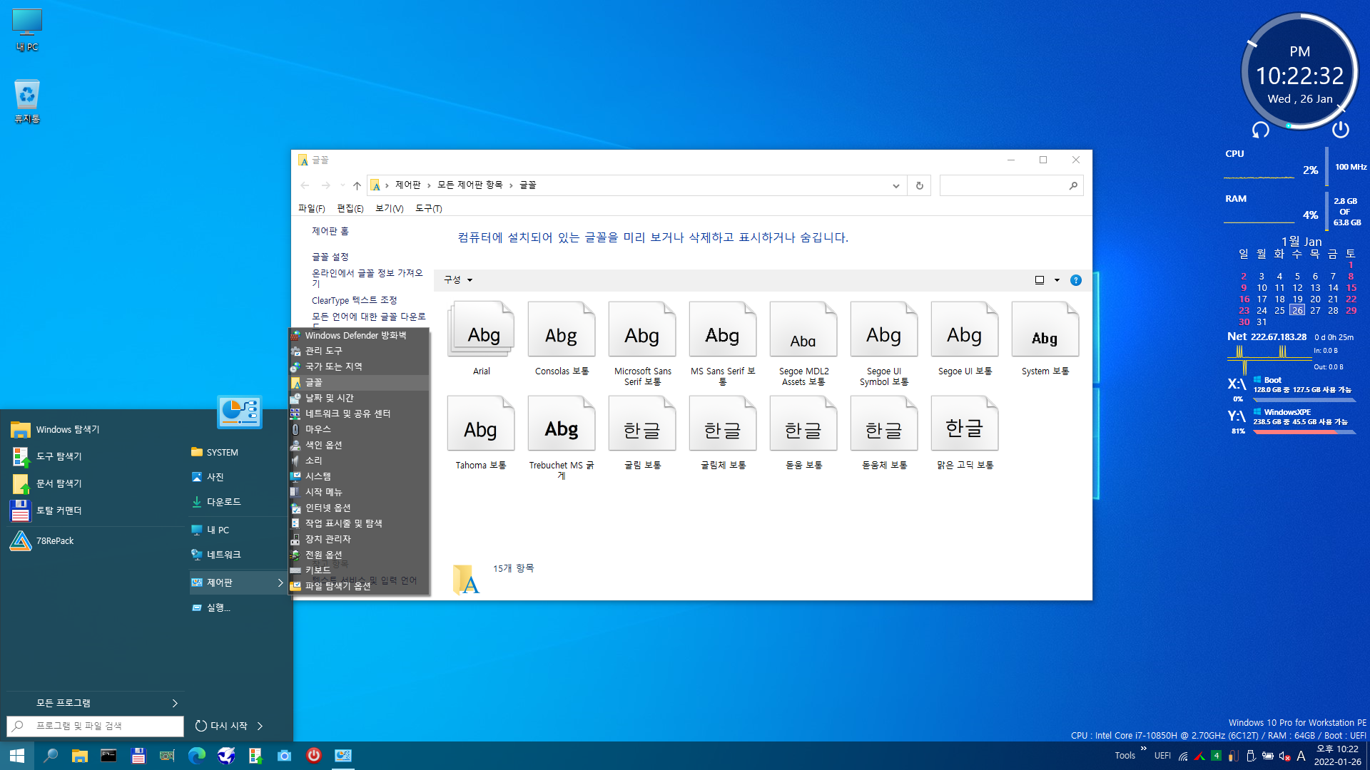This screenshot has width=1370, height=770.
Task: Select Segoe MDL2 Assets font icon
Action: click(x=803, y=330)
